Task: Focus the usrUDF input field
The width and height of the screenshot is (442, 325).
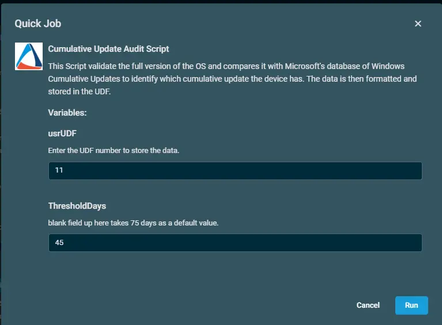Action: pyautogui.click(x=235, y=171)
